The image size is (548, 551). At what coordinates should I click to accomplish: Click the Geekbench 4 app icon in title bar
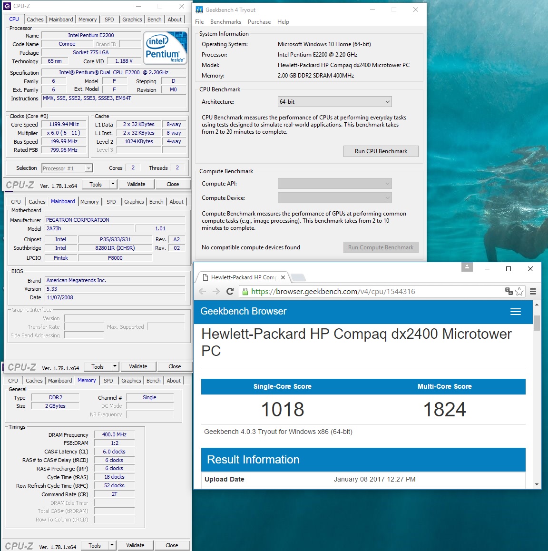[199, 10]
